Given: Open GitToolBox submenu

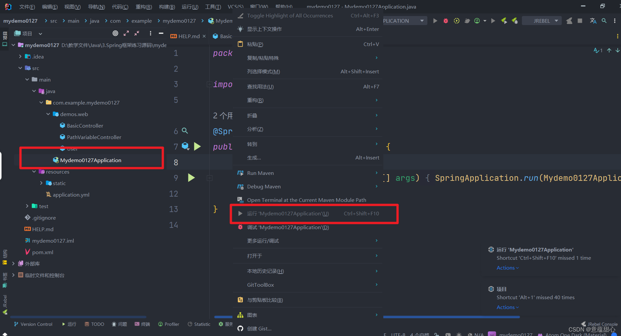Looking at the screenshot, I should [308, 285].
